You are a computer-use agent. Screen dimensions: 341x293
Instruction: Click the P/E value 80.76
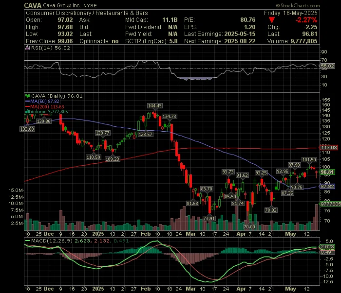(x=248, y=20)
